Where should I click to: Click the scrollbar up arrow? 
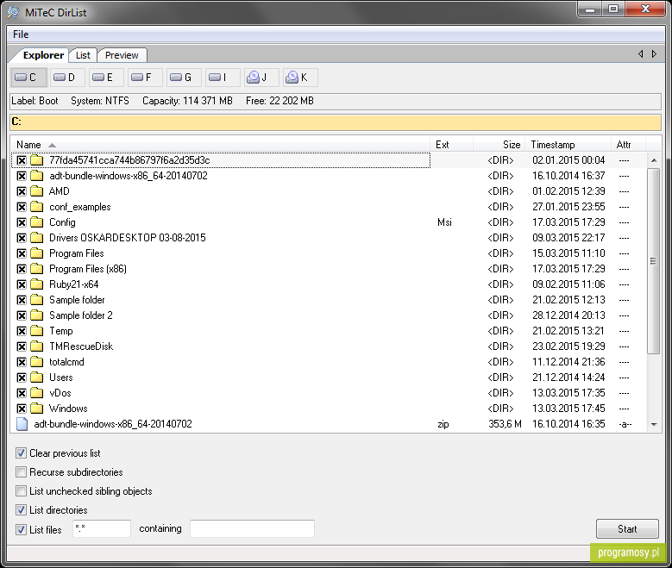(x=654, y=160)
